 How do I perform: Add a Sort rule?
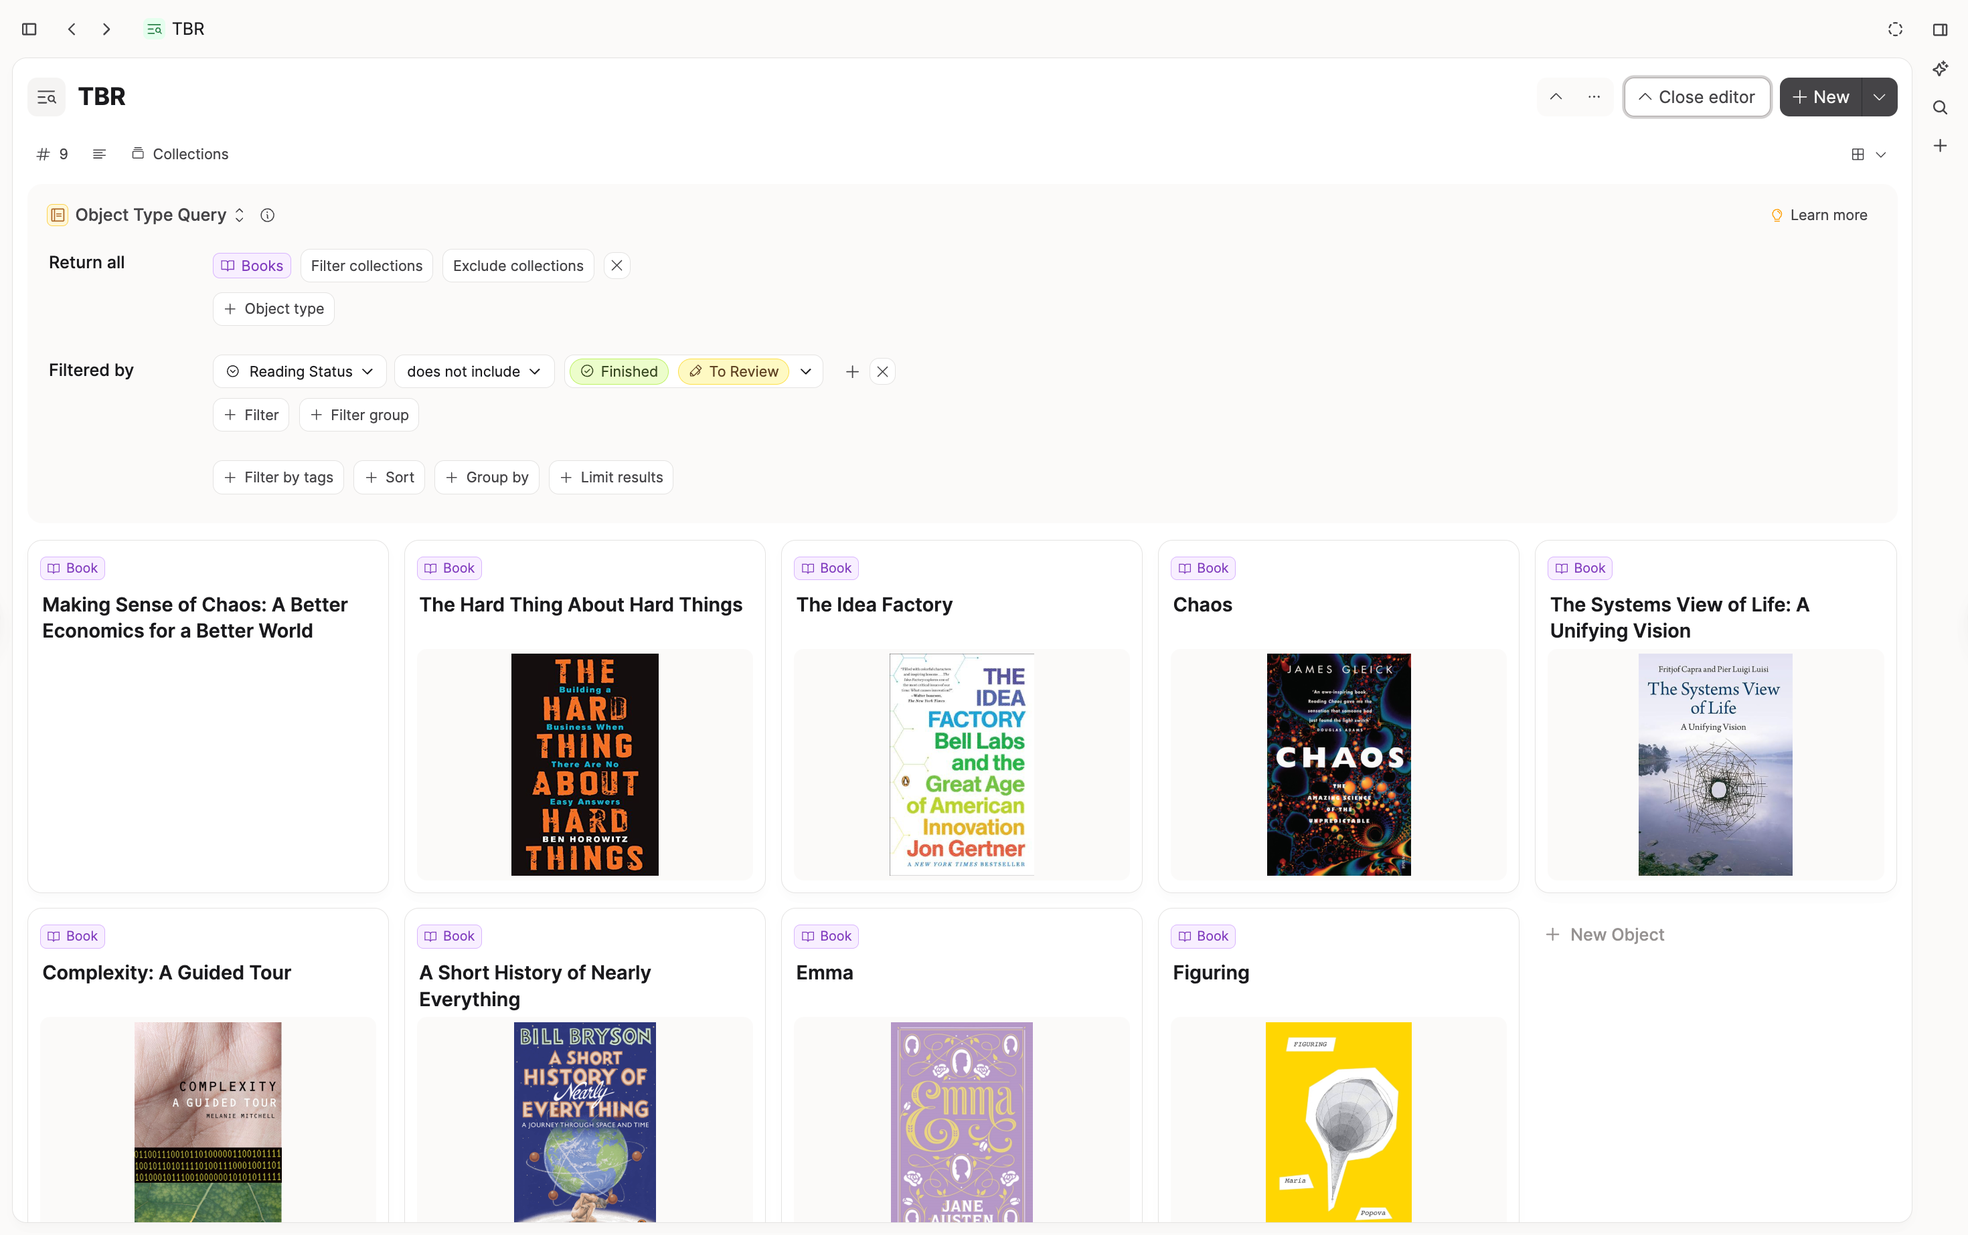(x=389, y=477)
